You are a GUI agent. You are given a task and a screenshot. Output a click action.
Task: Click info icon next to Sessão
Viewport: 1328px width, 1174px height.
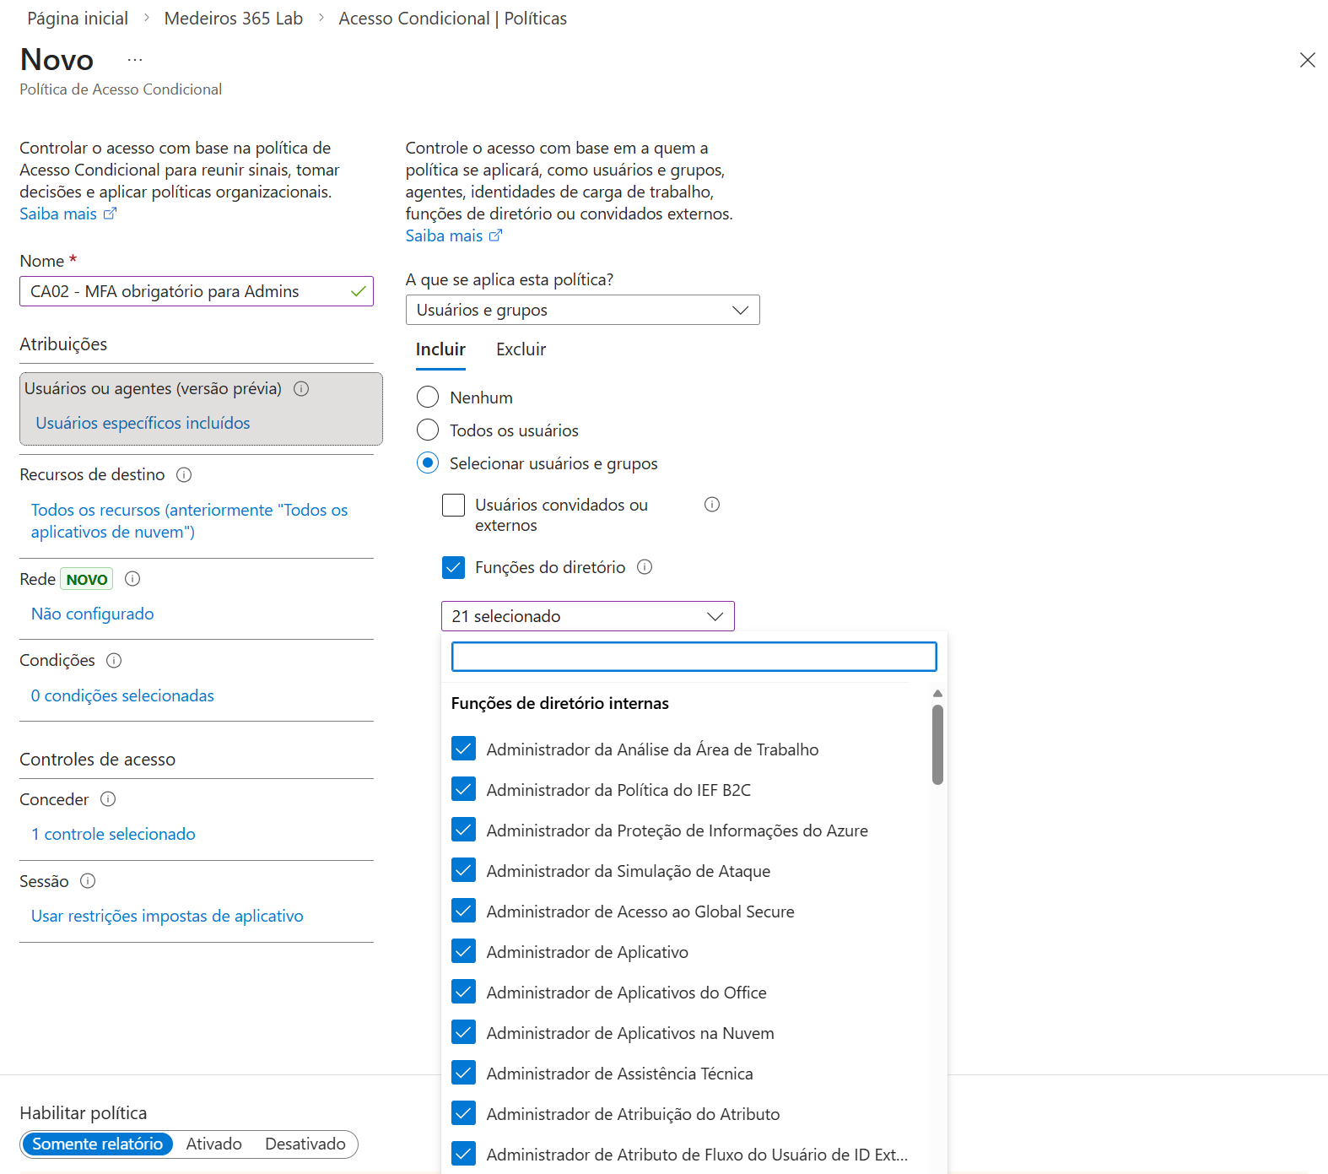[x=88, y=881]
